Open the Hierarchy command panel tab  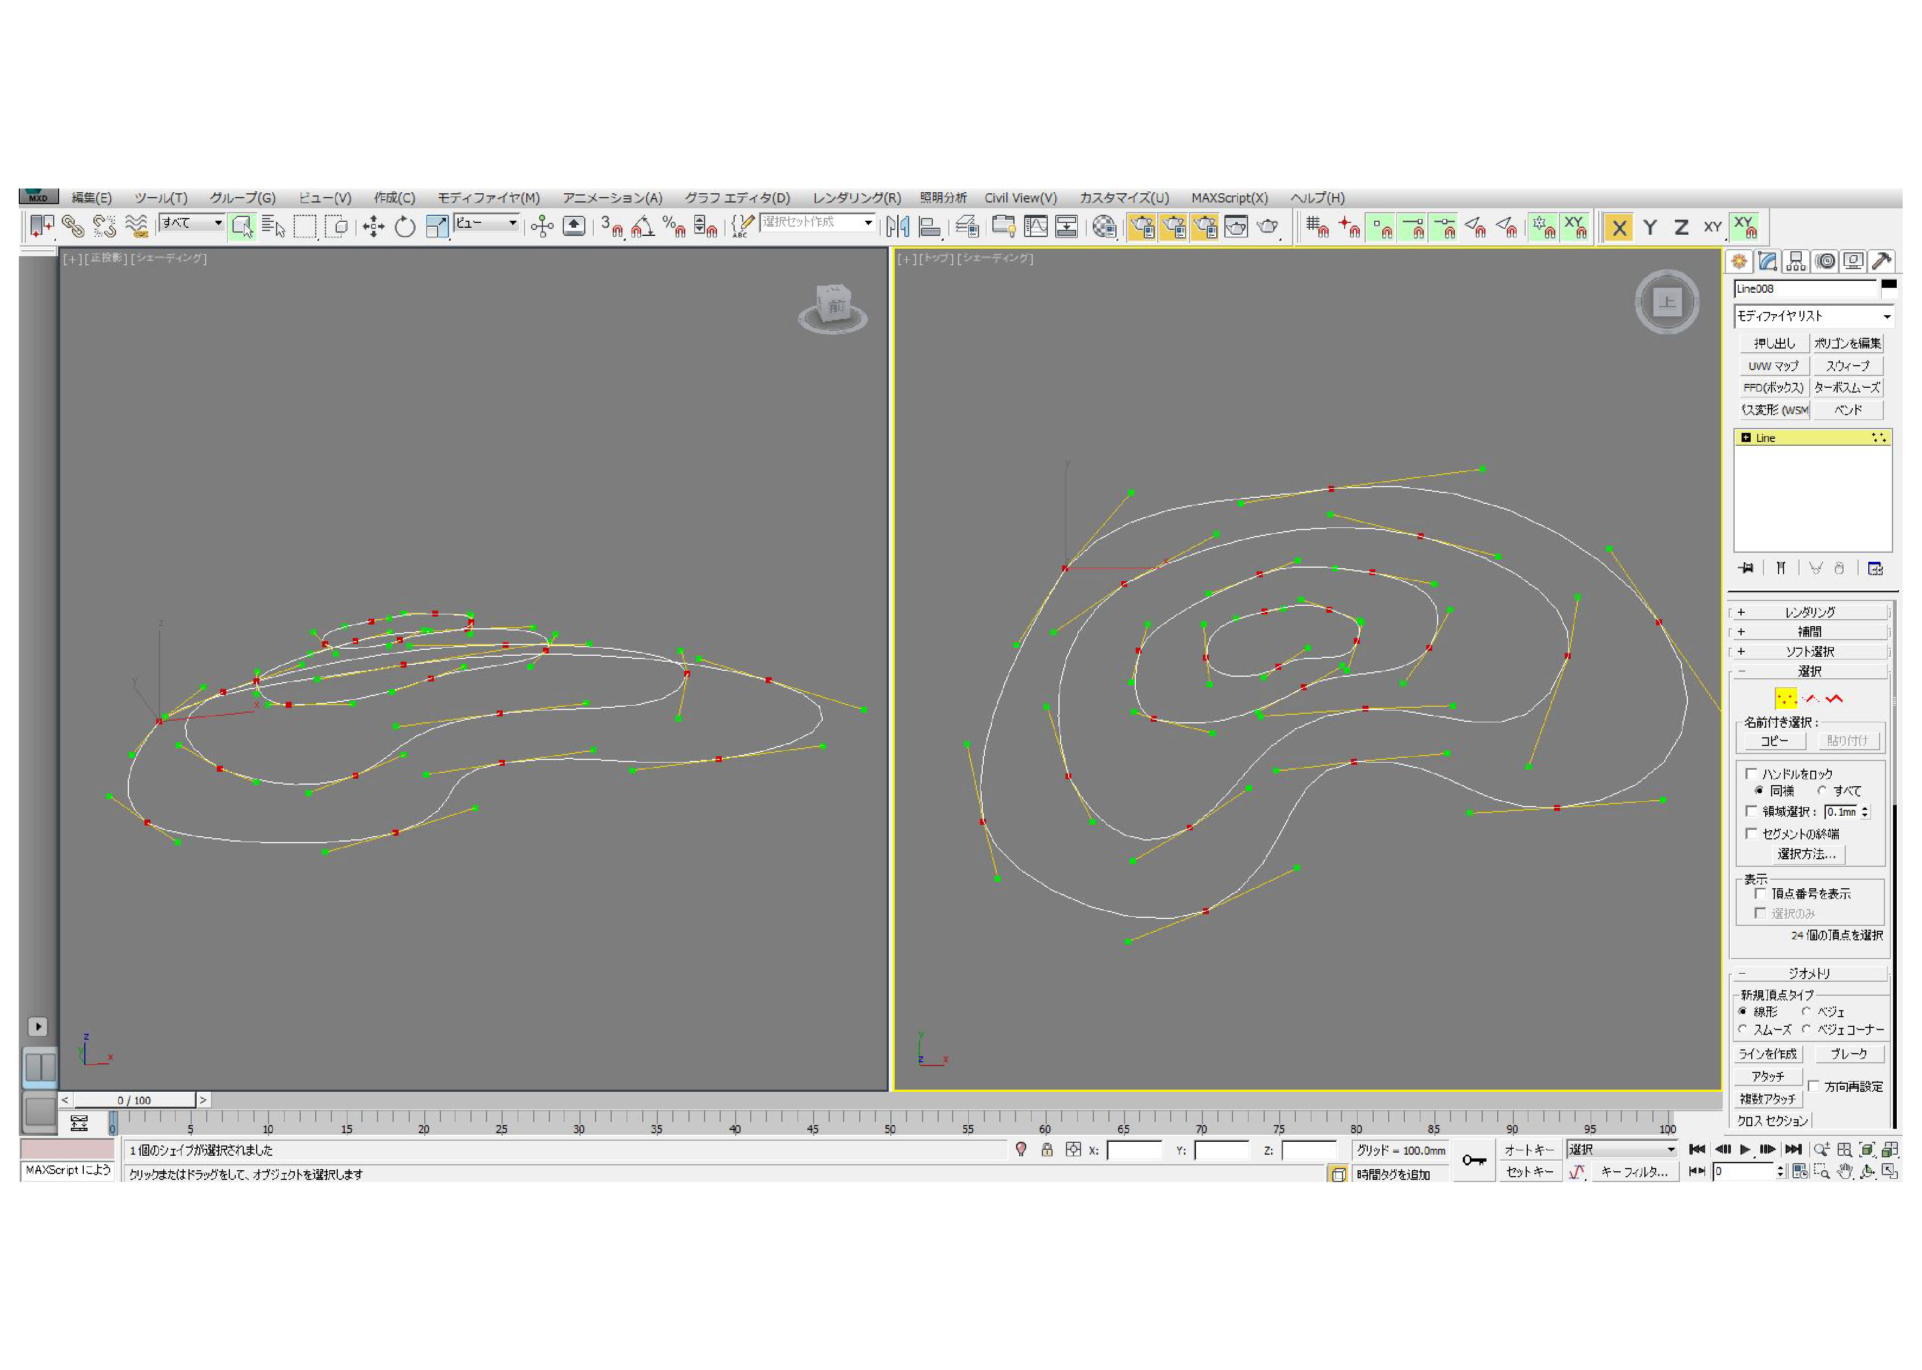(1795, 262)
